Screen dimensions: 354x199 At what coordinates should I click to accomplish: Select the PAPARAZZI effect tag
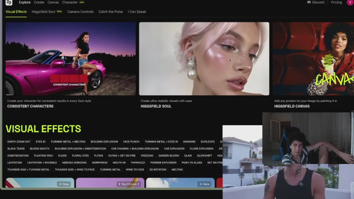(138, 163)
